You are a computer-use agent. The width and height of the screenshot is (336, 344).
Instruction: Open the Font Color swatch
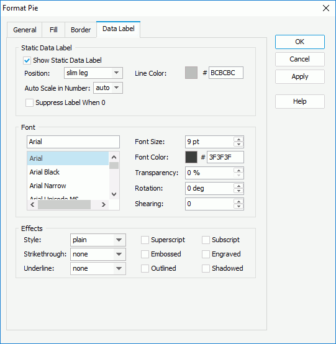click(191, 157)
